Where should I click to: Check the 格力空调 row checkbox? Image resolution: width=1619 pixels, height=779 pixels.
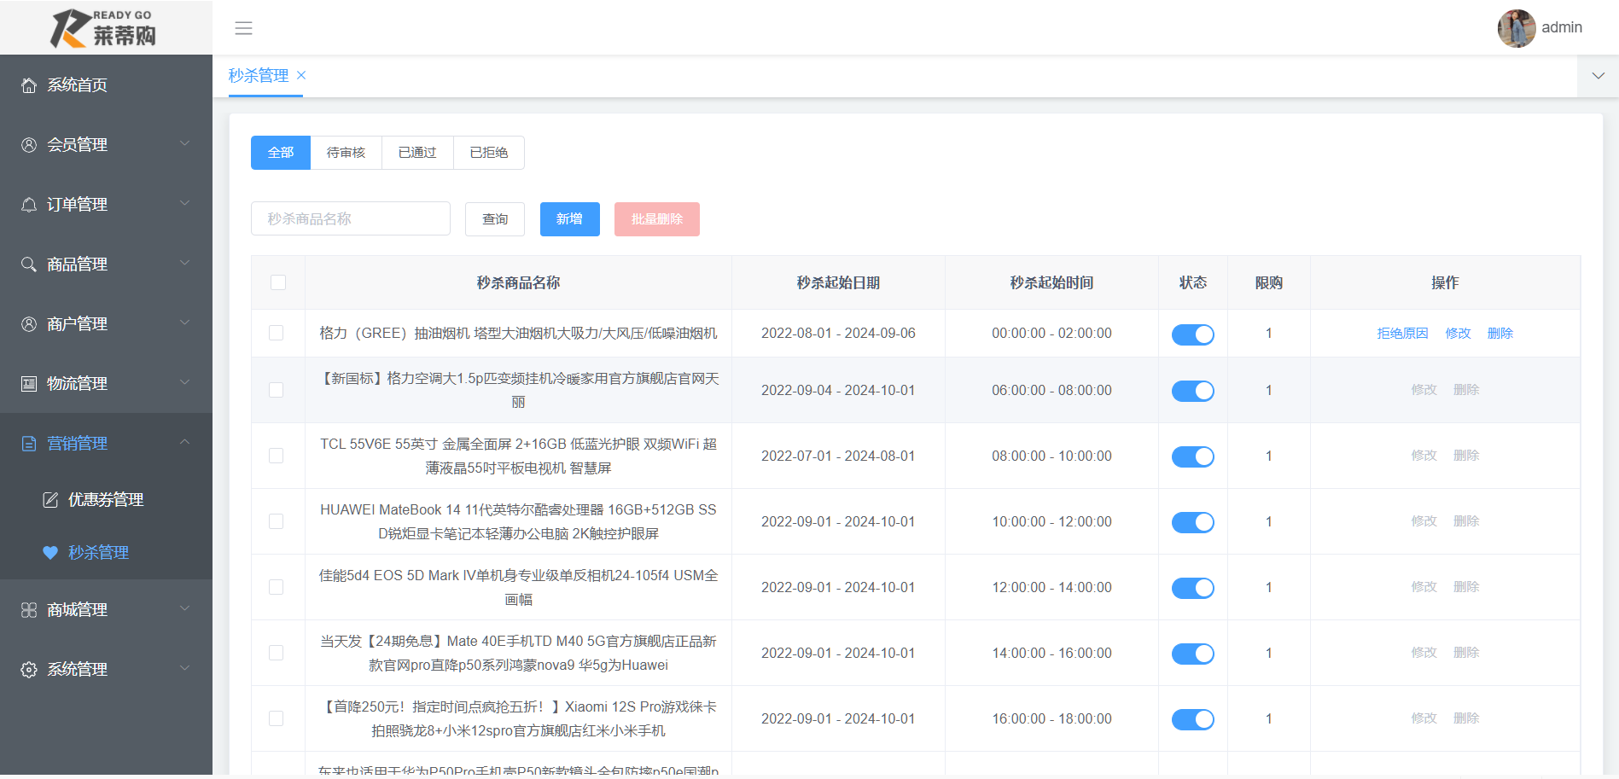pyautogui.click(x=276, y=390)
